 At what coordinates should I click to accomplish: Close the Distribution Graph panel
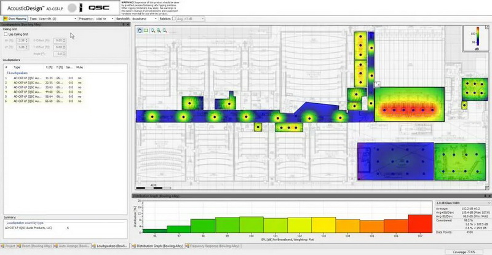point(489,196)
